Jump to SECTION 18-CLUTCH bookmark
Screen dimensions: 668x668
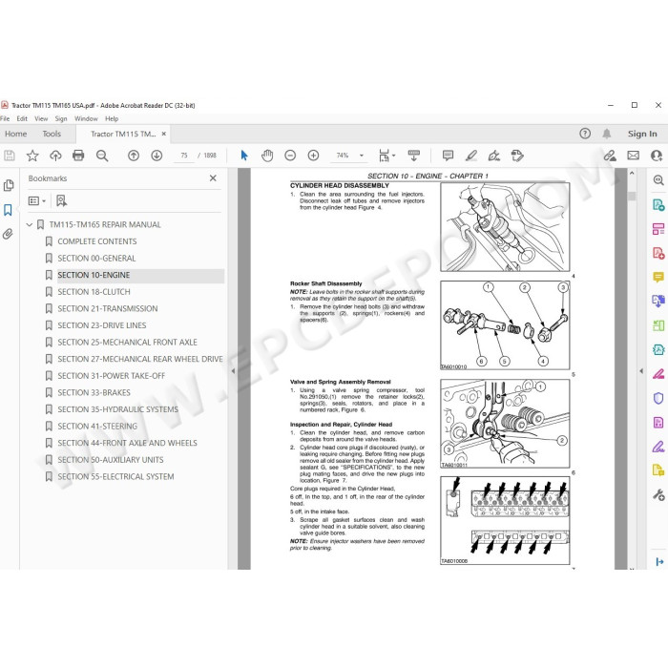tap(94, 292)
